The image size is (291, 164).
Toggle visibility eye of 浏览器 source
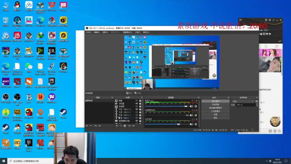[137, 104]
